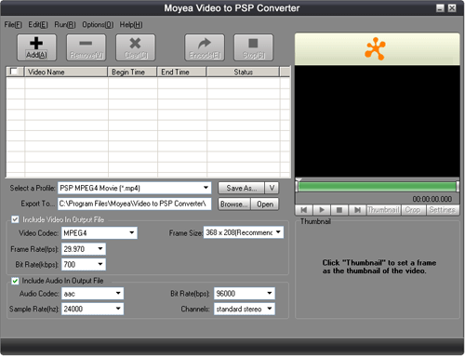465x356 pixels.
Task: Expand the Audio Codec aac dropdown
Action: coord(118,293)
